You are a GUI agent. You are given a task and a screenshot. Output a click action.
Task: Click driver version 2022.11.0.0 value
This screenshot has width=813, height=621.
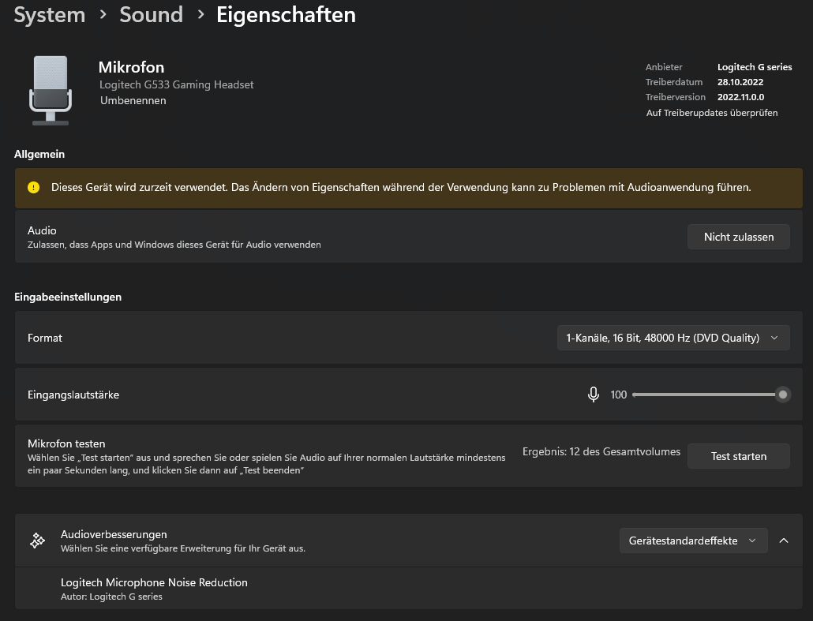(740, 97)
